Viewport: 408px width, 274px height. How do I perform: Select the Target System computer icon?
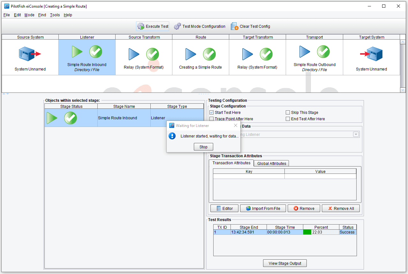tap(371, 54)
